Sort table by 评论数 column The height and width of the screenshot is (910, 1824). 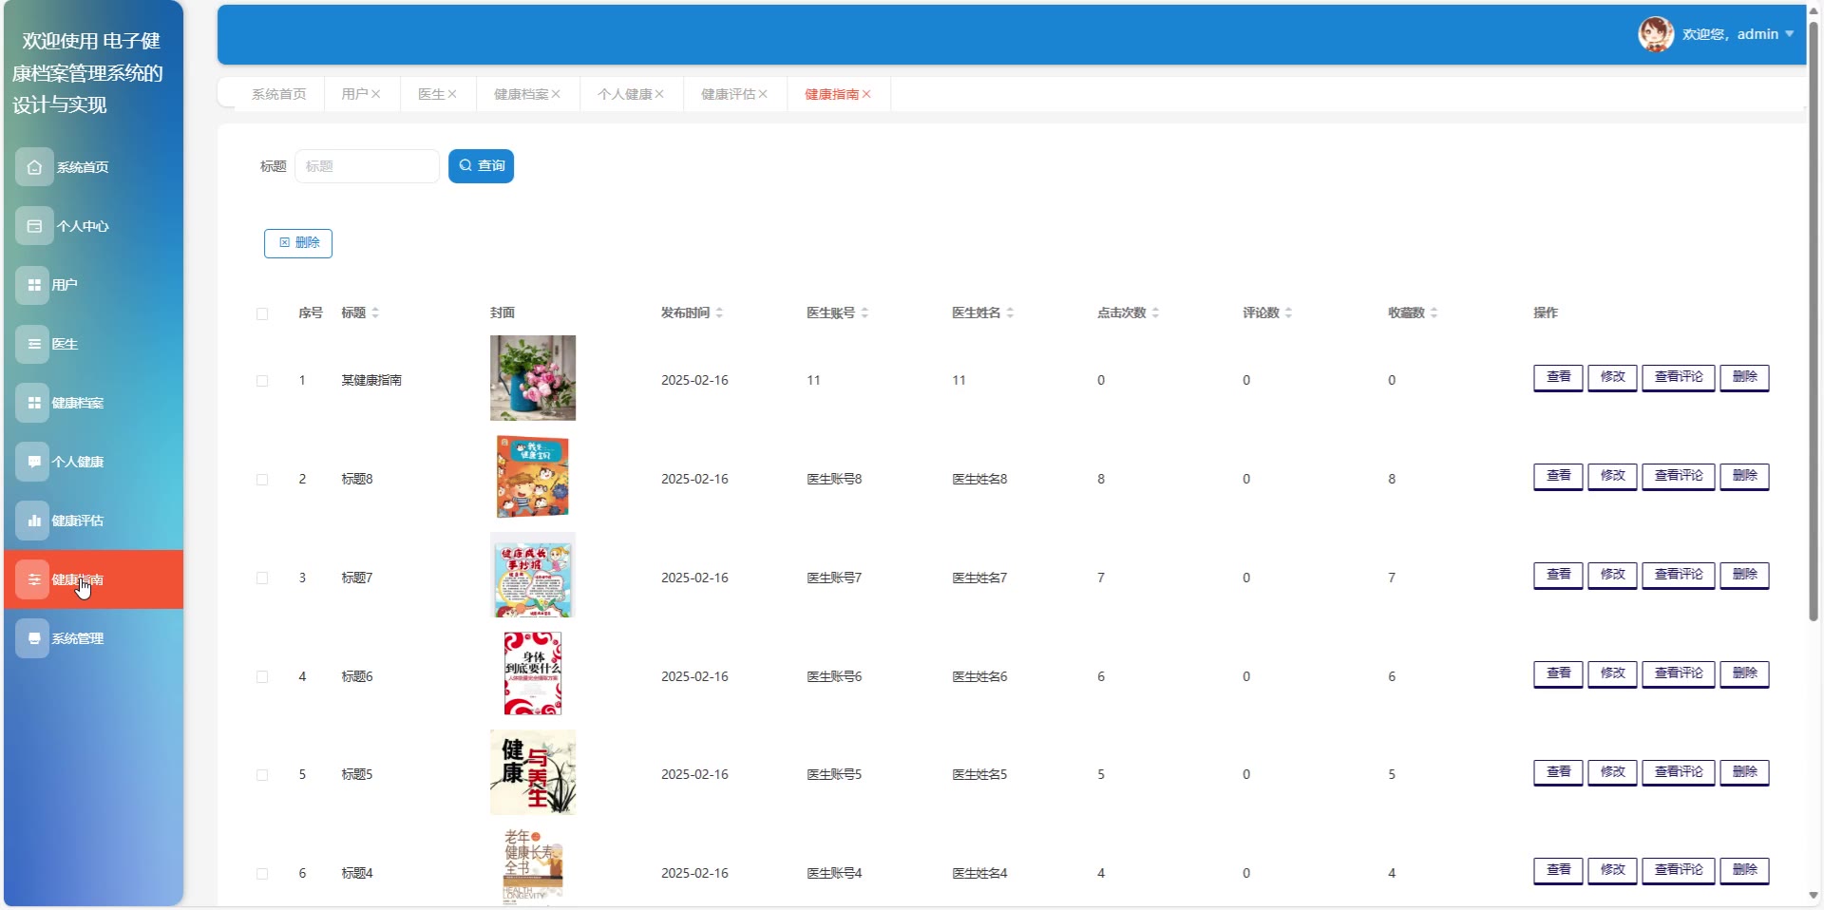(1288, 313)
